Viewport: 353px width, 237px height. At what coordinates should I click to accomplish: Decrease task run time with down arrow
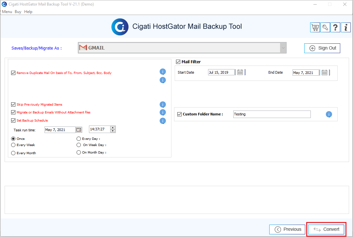(x=113, y=131)
